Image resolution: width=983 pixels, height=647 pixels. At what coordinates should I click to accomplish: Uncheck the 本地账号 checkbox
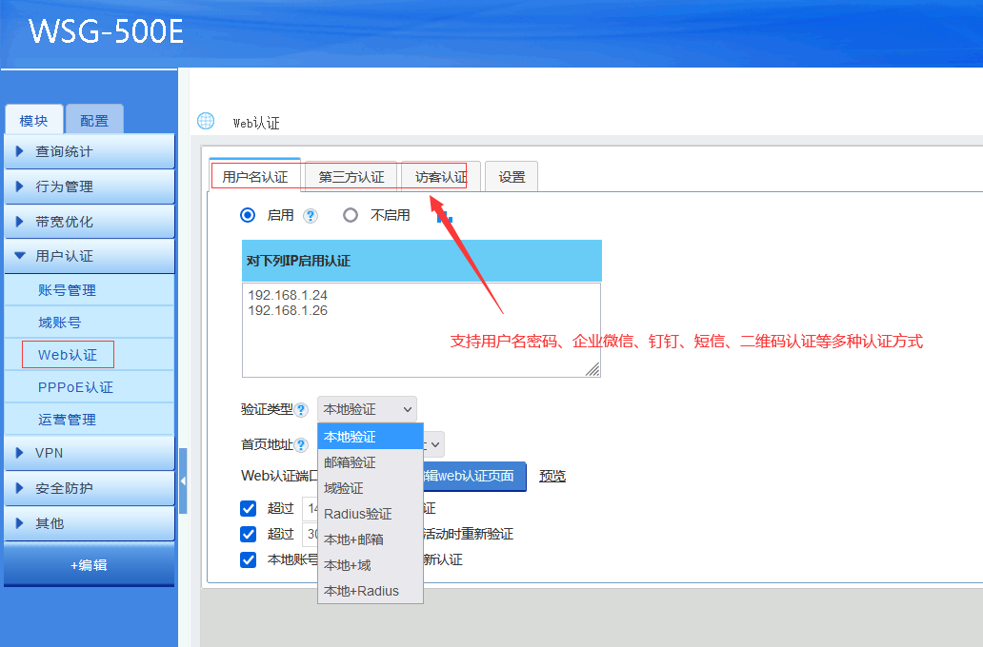pos(249,559)
